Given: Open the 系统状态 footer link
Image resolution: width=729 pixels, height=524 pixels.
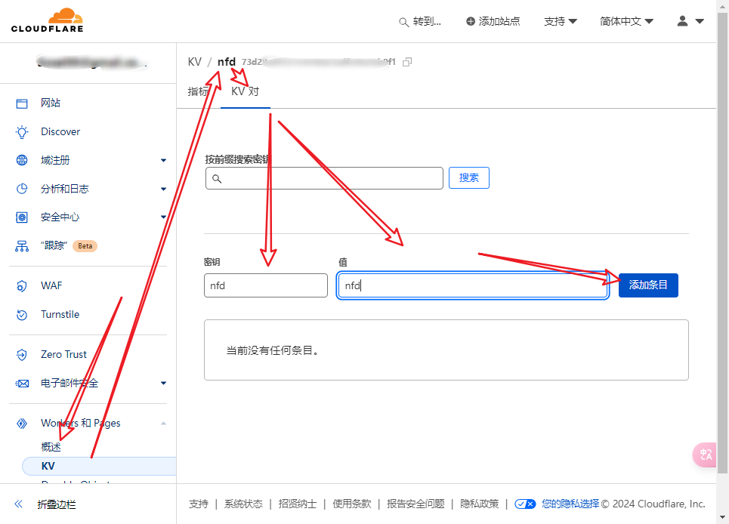Looking at the screenshot, I should pos(243,504).
